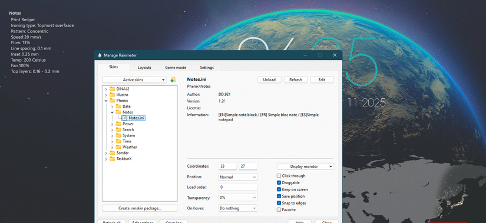Open the On hover dropdown
486x223 pixels.
pos(238,208)
